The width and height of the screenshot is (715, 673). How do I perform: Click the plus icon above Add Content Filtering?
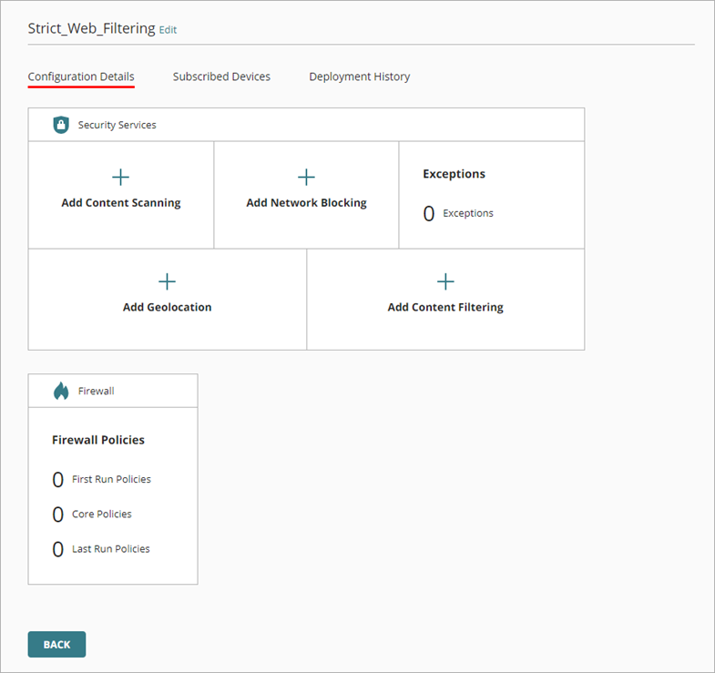445,281
